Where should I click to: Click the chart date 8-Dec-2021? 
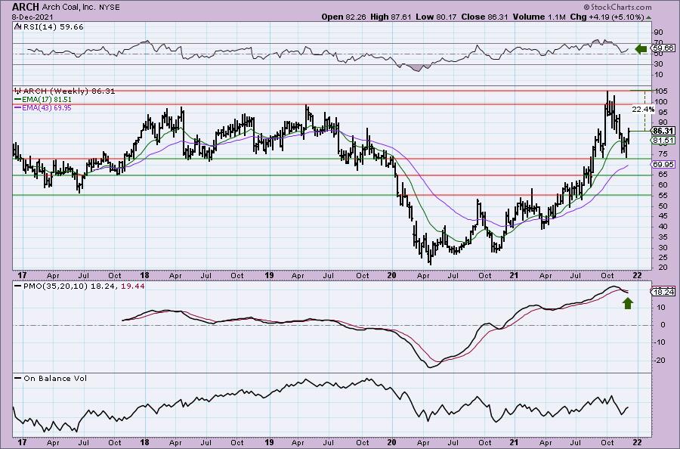(x=32, y=17)
